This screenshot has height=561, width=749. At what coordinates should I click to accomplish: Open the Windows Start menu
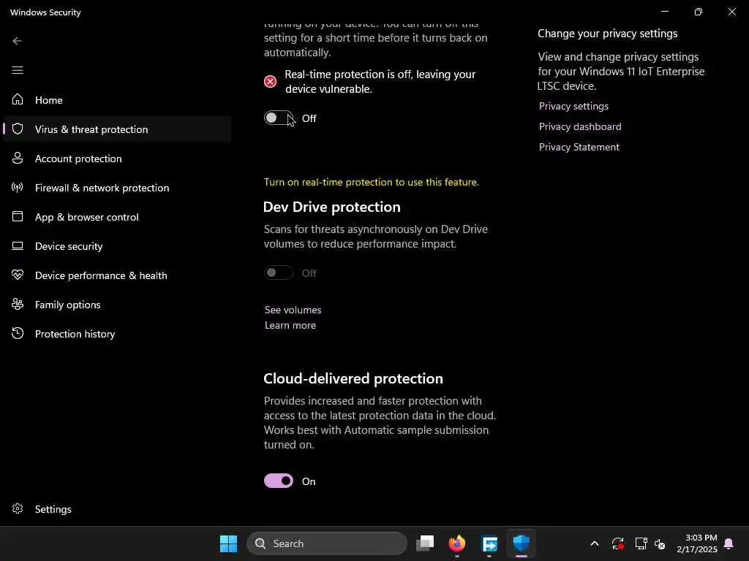pos(228,543)
